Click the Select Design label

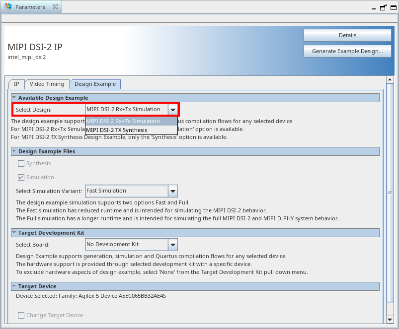(x=34, y=110)
